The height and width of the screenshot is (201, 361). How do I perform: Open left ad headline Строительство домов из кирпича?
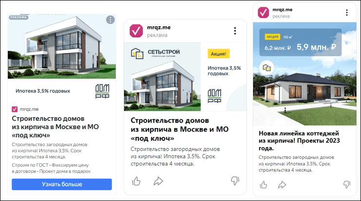pos(55,127)
